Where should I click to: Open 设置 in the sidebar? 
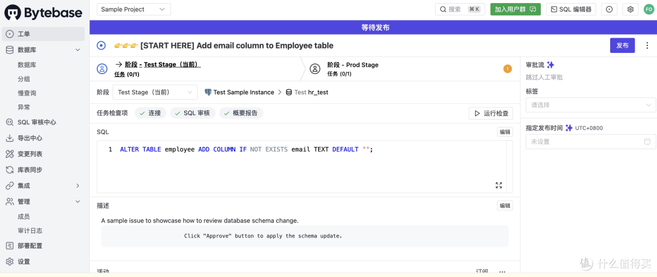tap(24, 262)
